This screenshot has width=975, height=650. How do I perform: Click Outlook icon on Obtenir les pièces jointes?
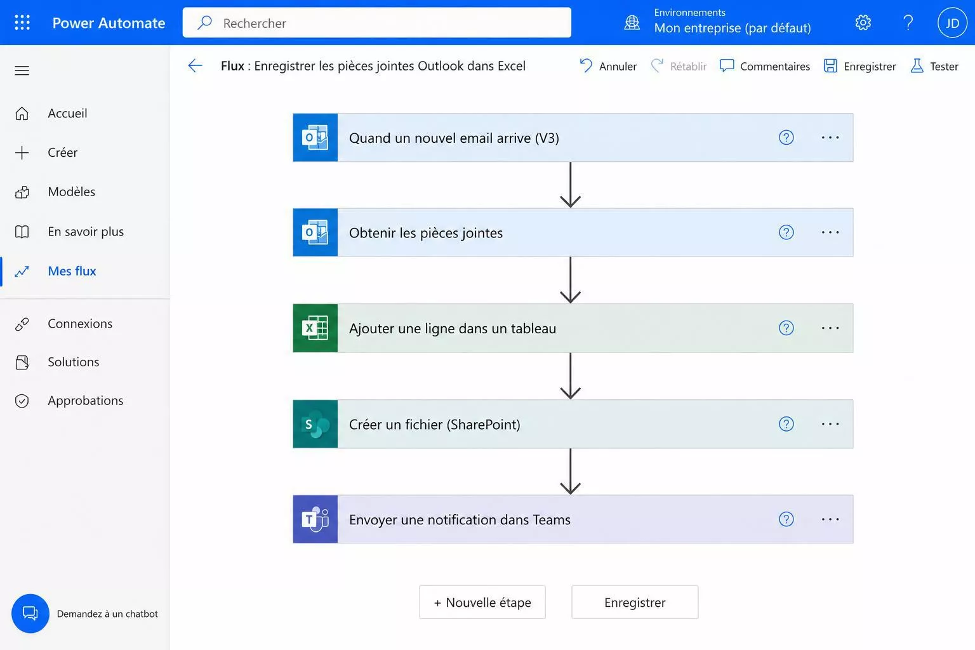coord(315,232)
